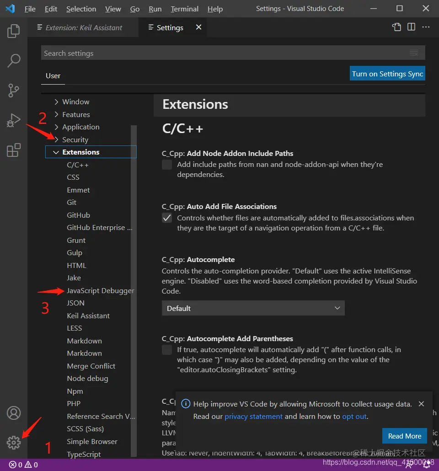Select C/C++ in the extensions list
The height and width of the screenshot is (471, 439).
(78, 165)
